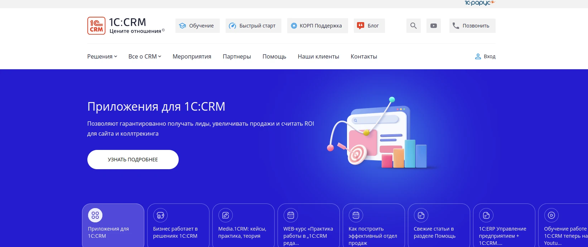Select Как построить эффективный отдел продаж tab
Image resolution: width=588 pixels, height=247 pixels.
click(374, 225)
